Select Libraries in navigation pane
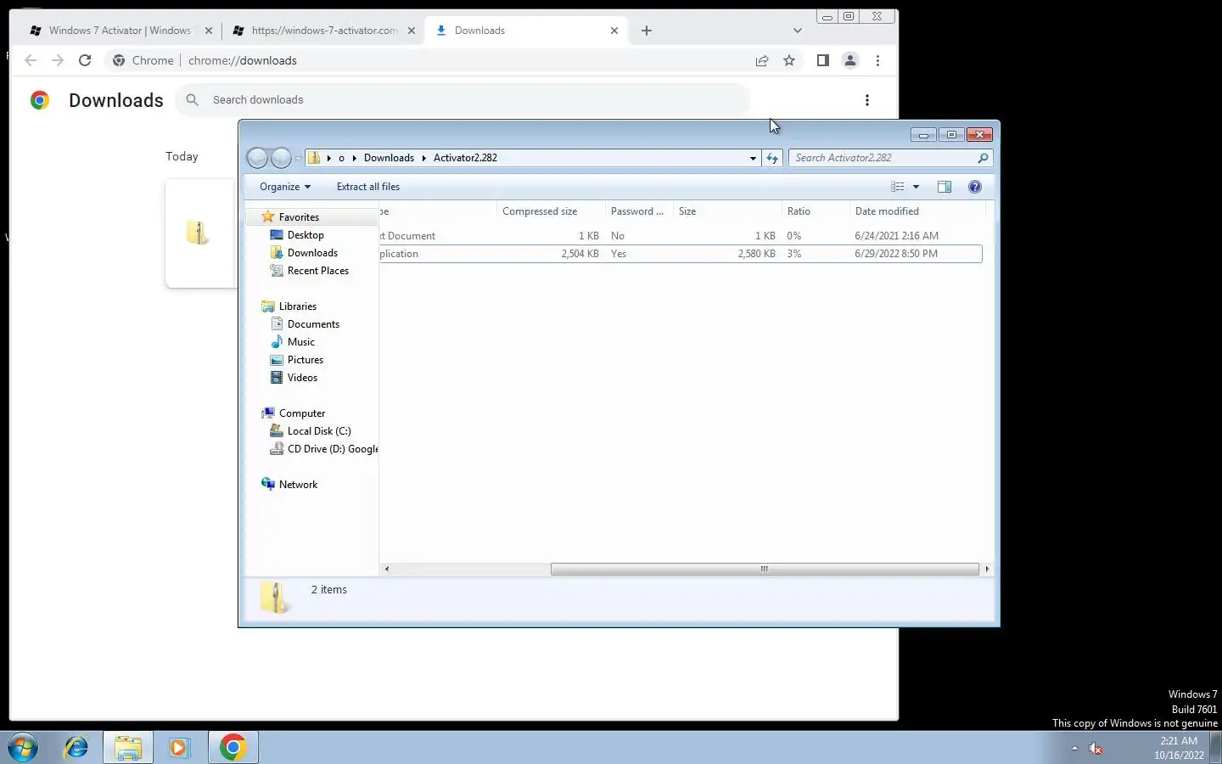Viewport: 1222px width, 764px height. (x=297, y=306)
